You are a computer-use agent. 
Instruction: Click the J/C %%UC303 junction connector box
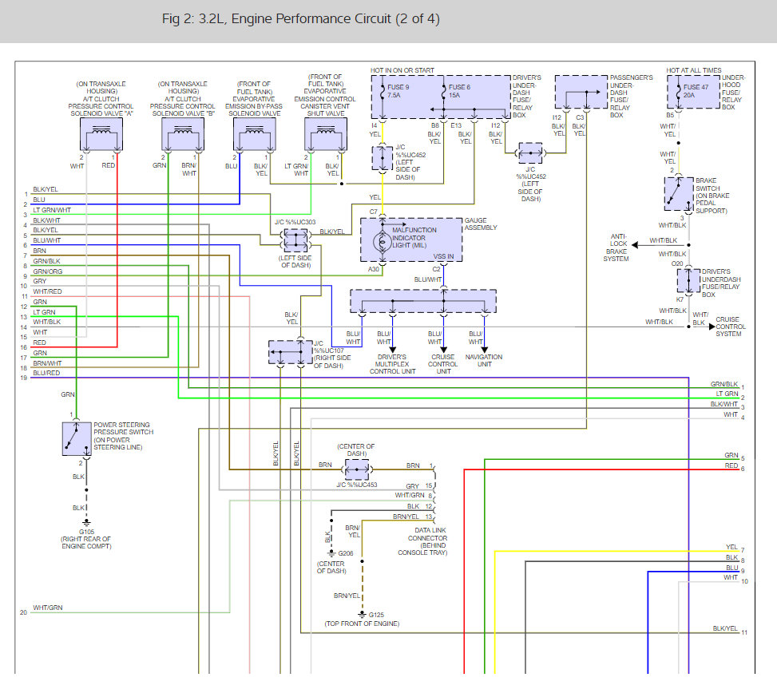coord(295,241)
